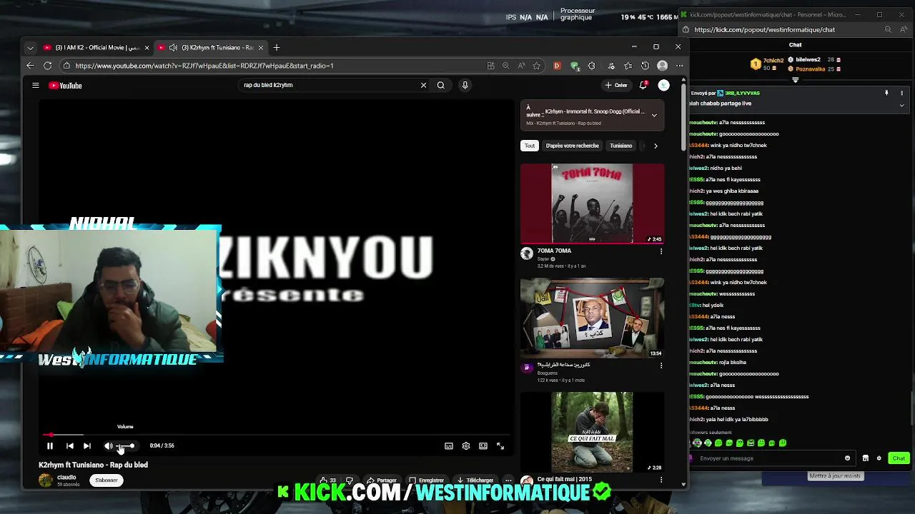
Task: Open browser profile avatar in toolbar
Action: [x=663, y=66]
